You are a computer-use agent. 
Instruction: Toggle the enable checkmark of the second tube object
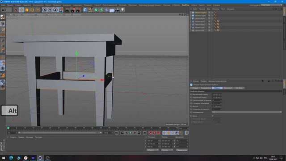tap(212, 16)
